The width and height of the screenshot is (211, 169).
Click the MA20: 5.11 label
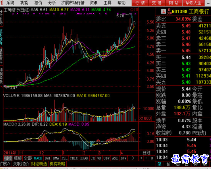coord(80,10)
